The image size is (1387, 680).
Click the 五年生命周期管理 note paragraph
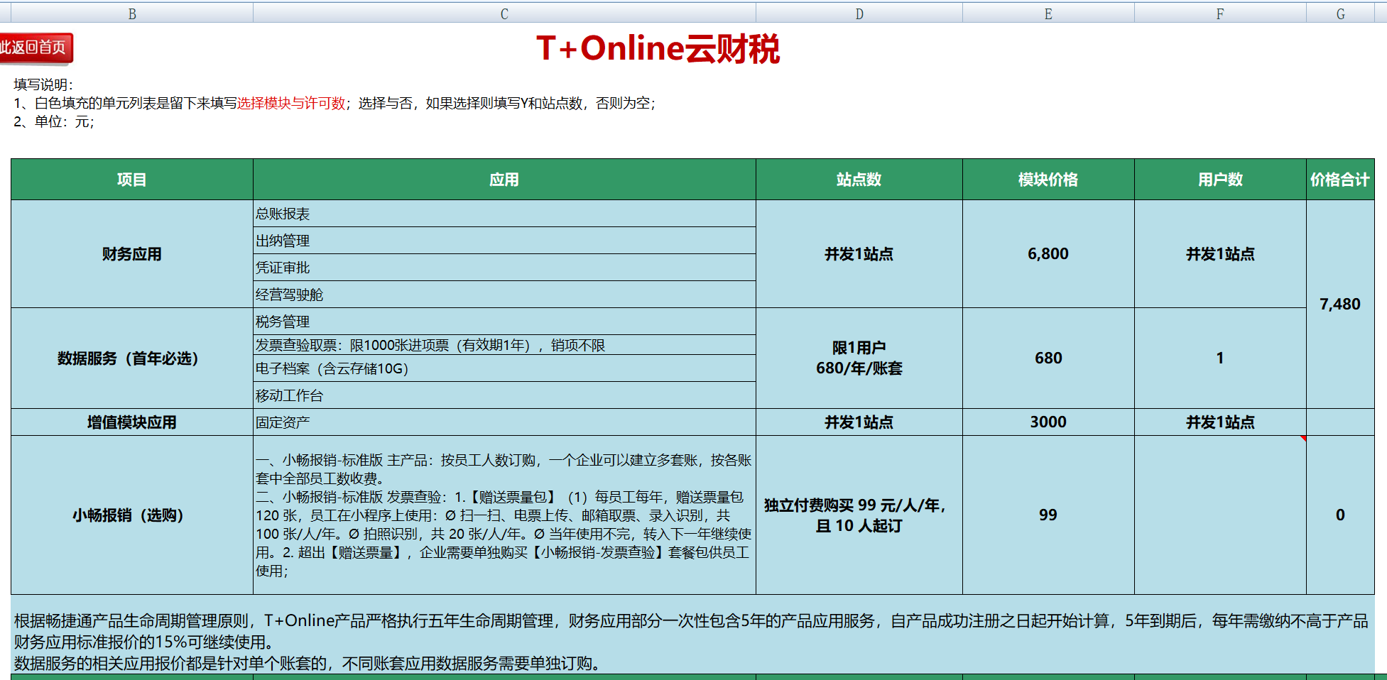[x=691, y=631]
